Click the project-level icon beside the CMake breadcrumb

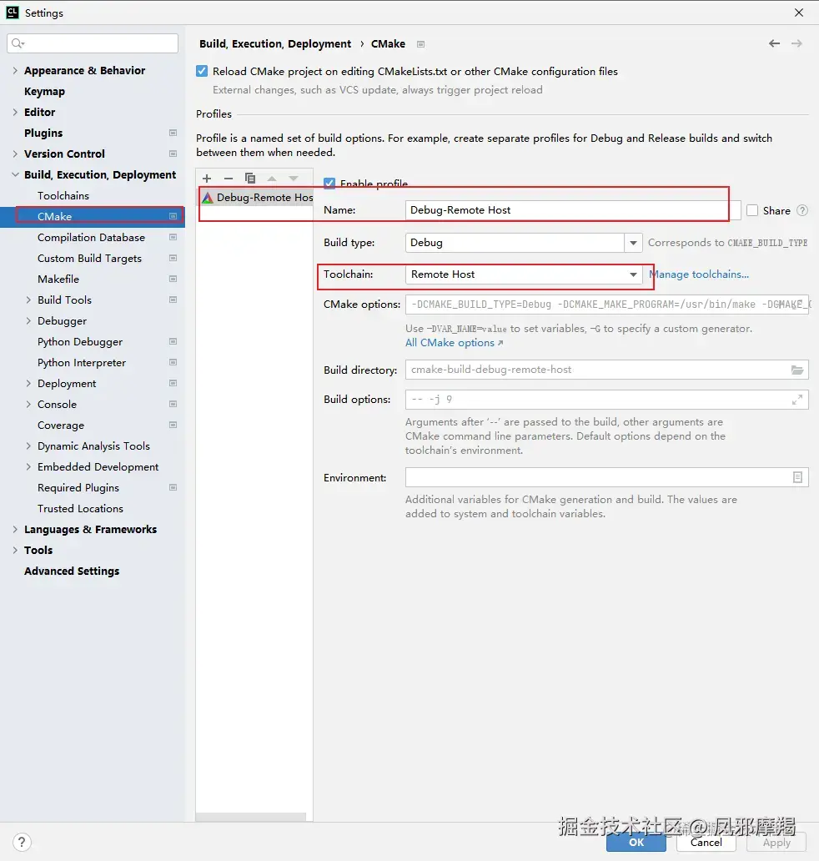420,44
